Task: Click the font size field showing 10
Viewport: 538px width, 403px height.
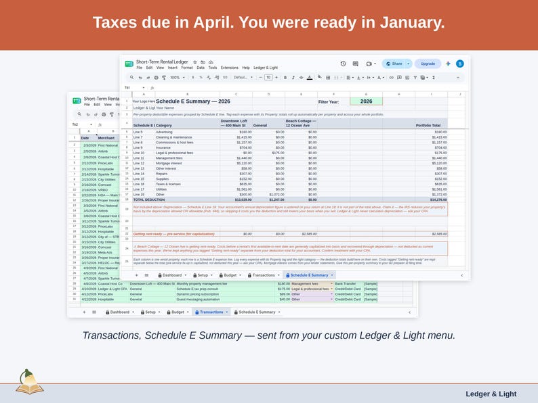Action: pyautogui.click(x=268, y=78)
